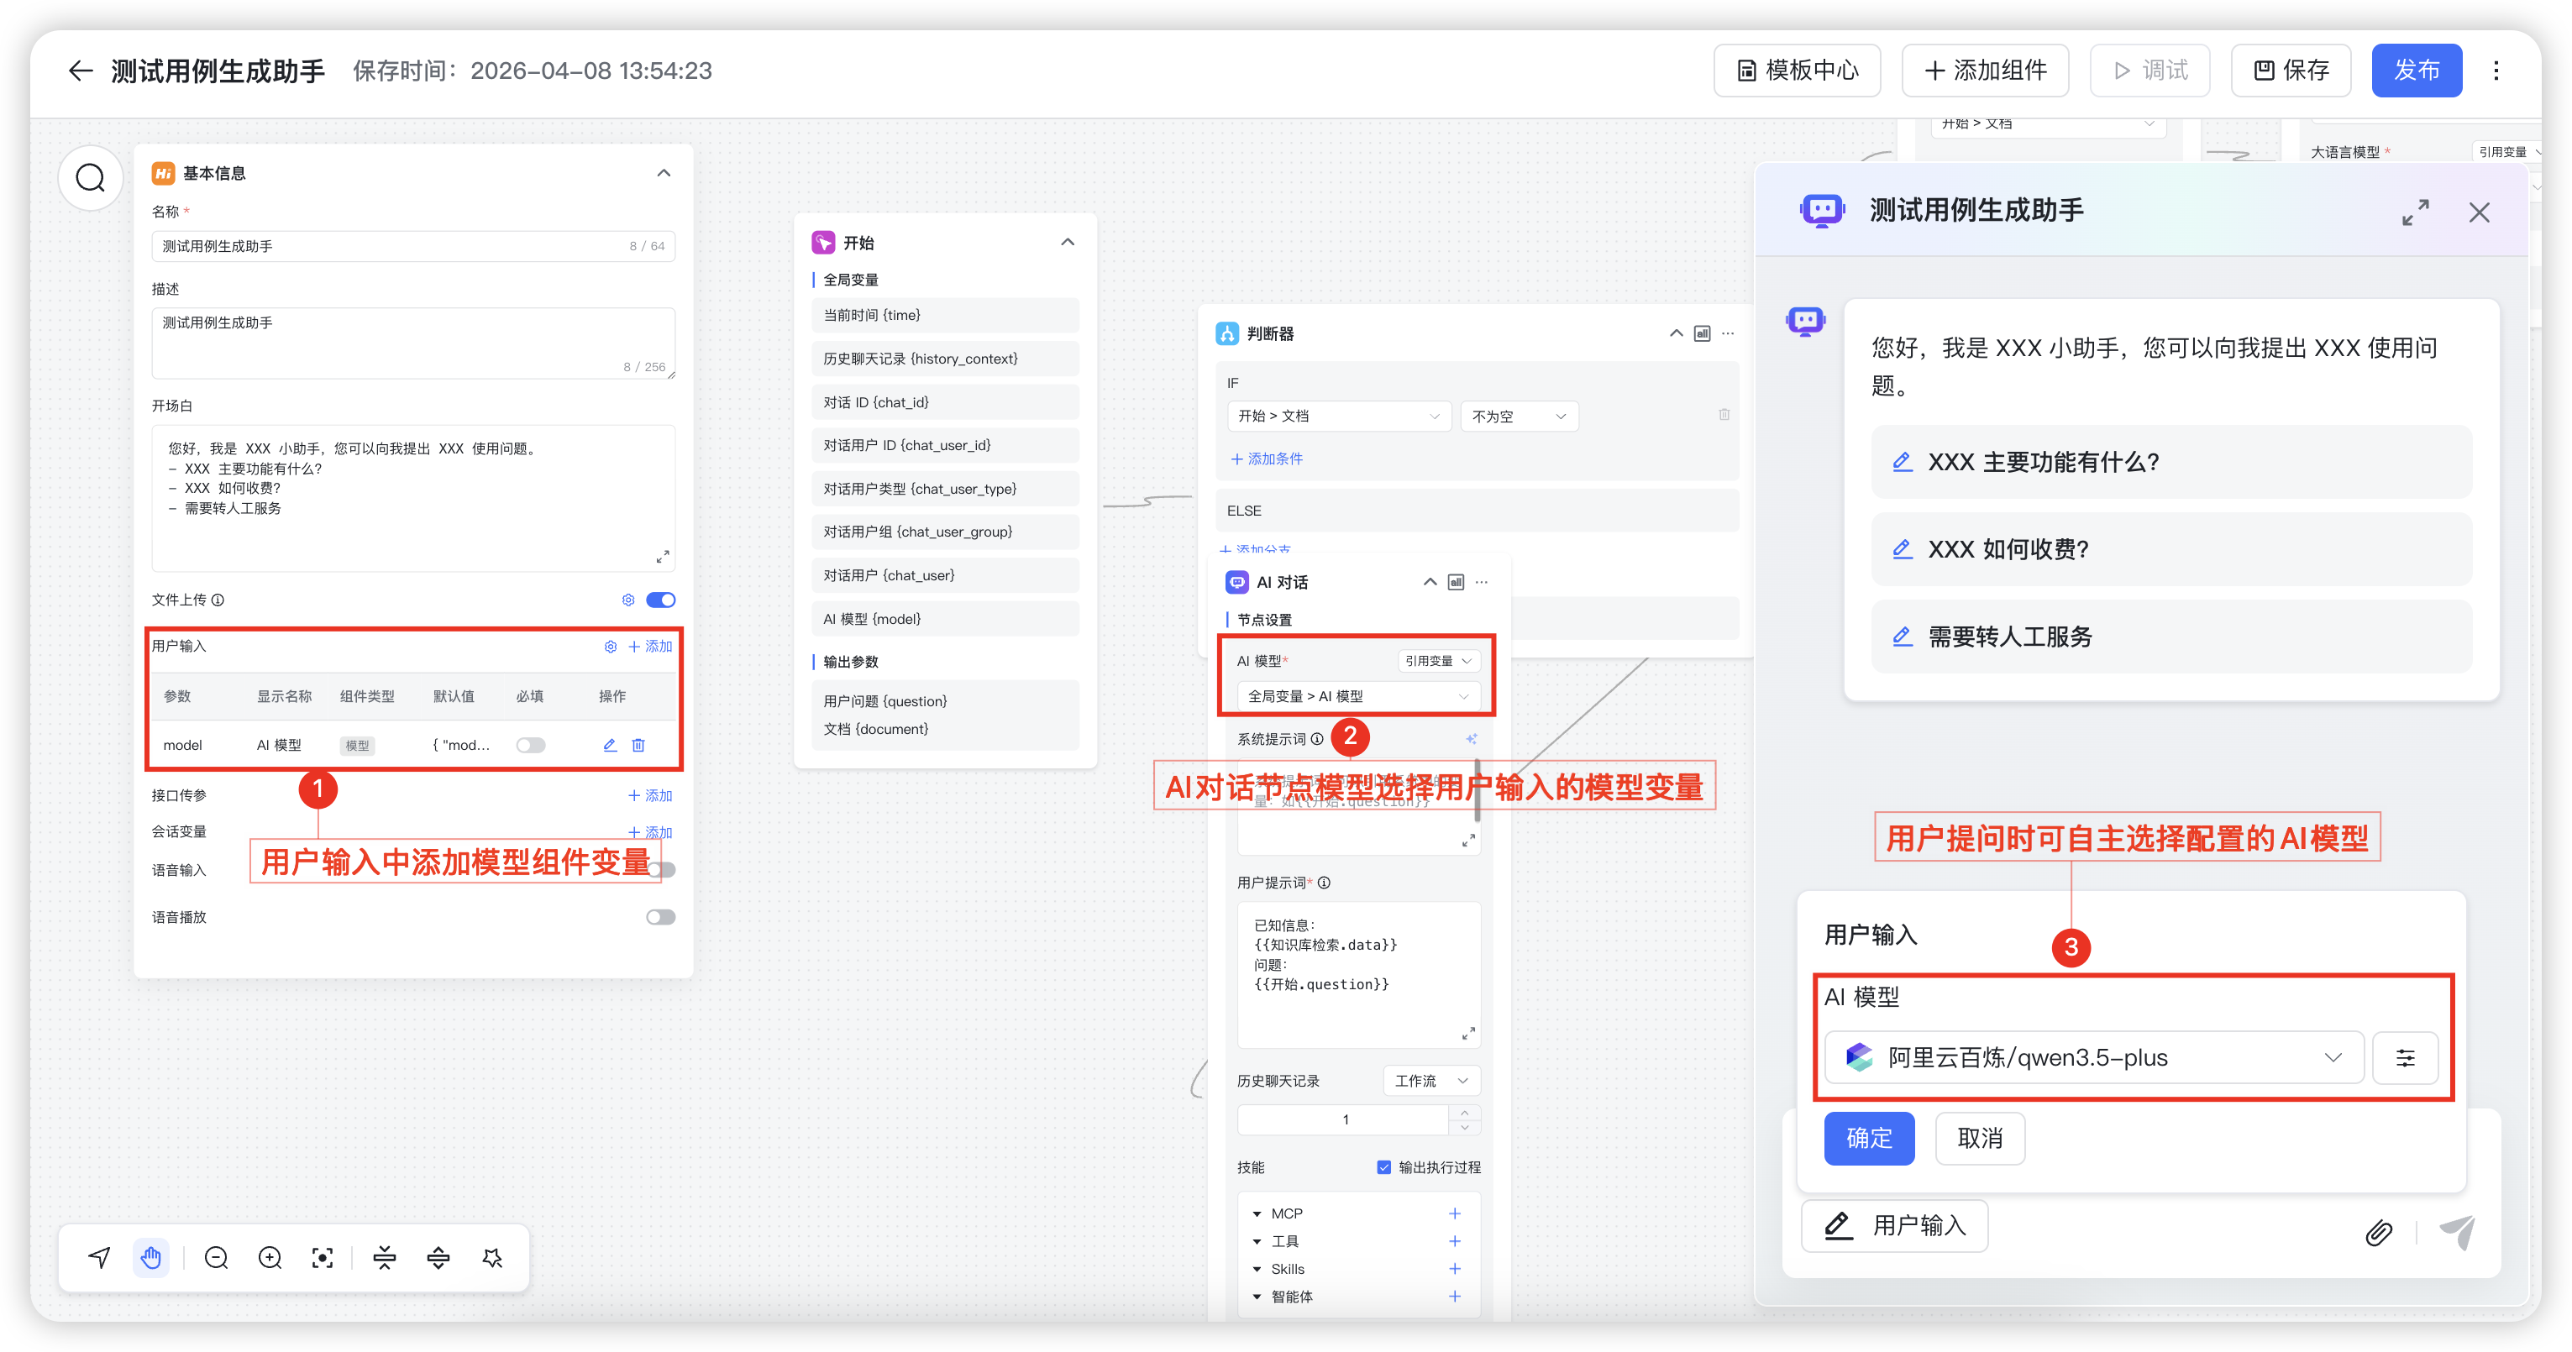
Task: Click the paperclip attachment icon in chat preview
Action: 2380,1234
